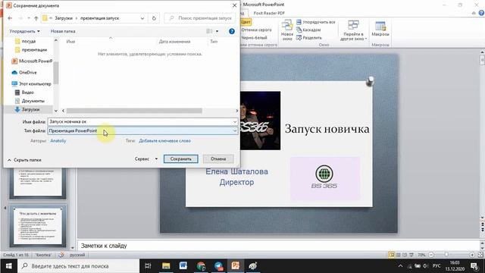Click the Разделить split command
Viewport: 485px width, 273px height.
click(x=309, y=38)
